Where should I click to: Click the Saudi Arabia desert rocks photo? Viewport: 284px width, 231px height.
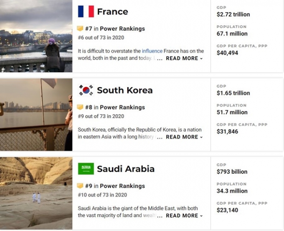36,193
